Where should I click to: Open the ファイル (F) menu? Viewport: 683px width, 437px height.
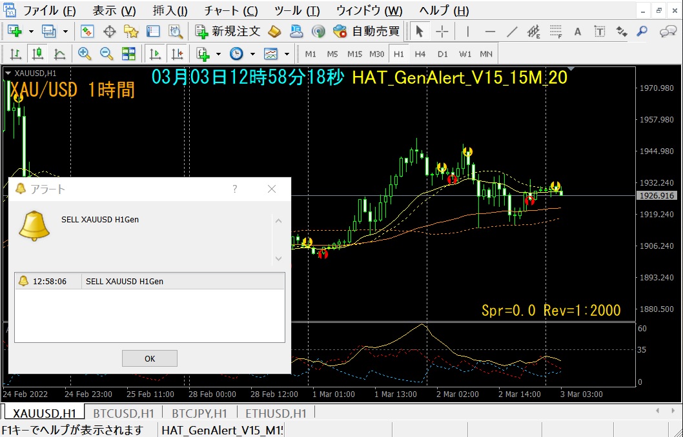pos(49,10)
